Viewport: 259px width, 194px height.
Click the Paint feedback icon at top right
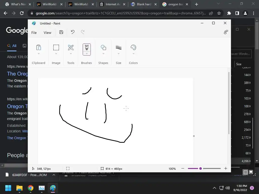pos(226,32)
